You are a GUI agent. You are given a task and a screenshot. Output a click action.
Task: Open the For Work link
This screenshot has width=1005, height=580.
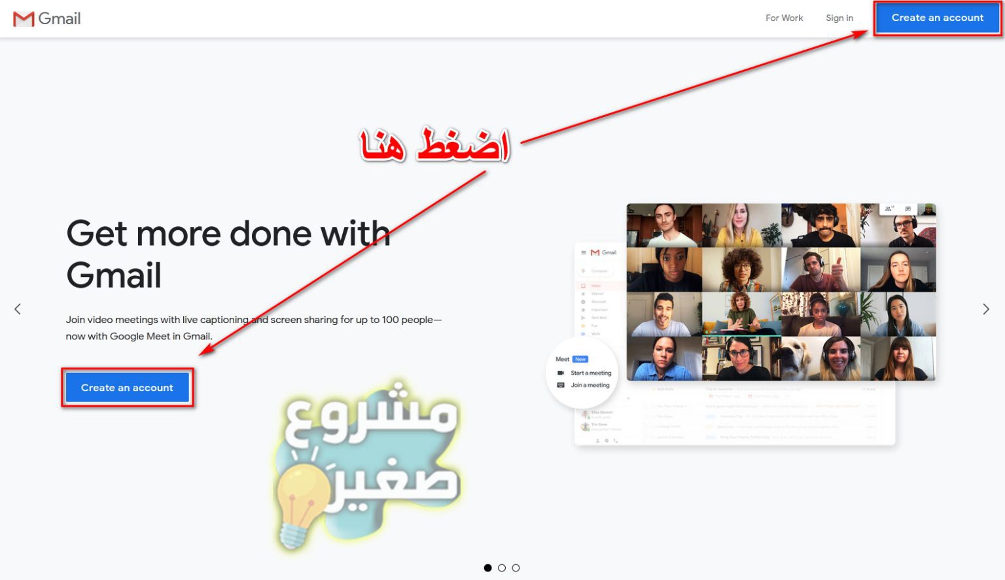(x=784, y=18)
